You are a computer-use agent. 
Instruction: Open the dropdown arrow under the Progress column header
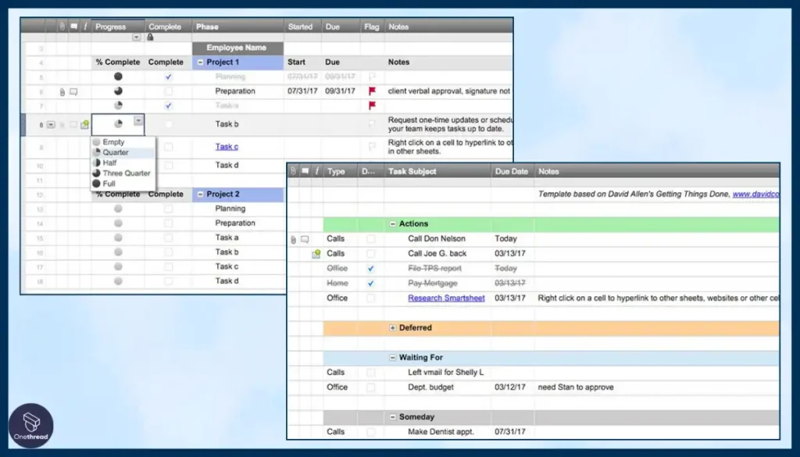pos(136,37)
